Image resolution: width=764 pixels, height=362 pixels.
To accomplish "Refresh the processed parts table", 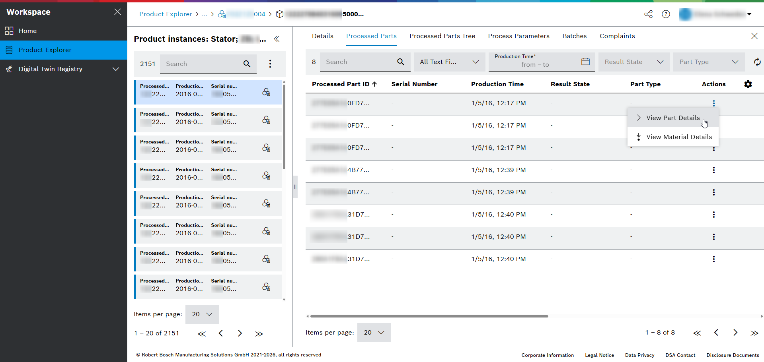I will (x=757, y=62).
